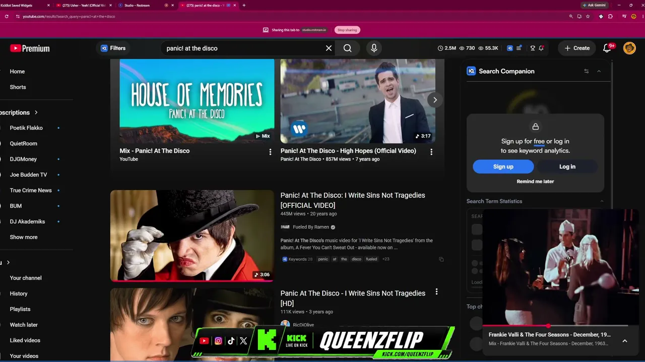The width and height of the screenshot is (645, 362).
Task: Open the browser extensions puzzle icon
Action: click(610, 17)
